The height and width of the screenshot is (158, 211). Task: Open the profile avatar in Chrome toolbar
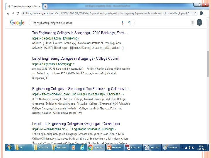click(201, 13)
